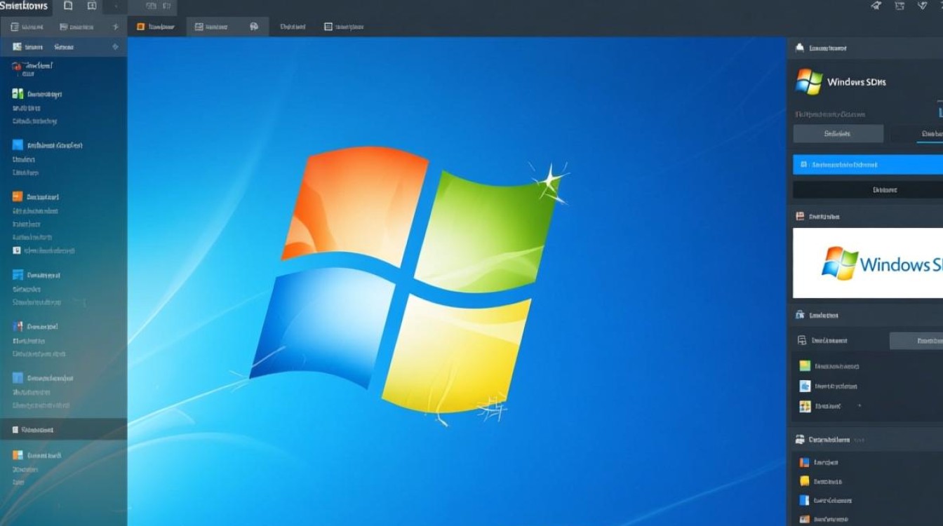Select the Windows flag icon beside the SDK heading
Screen dimensions: 943x526
click(x=808, y=82)
